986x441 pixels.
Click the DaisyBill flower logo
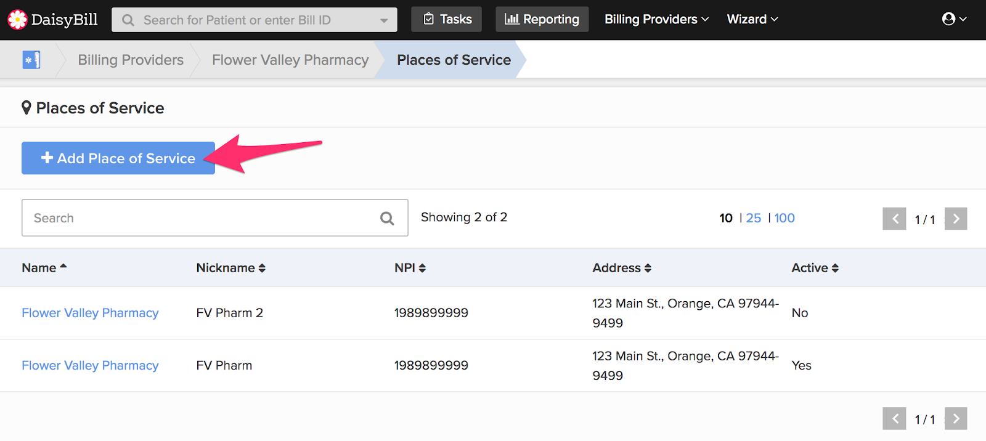17,20
